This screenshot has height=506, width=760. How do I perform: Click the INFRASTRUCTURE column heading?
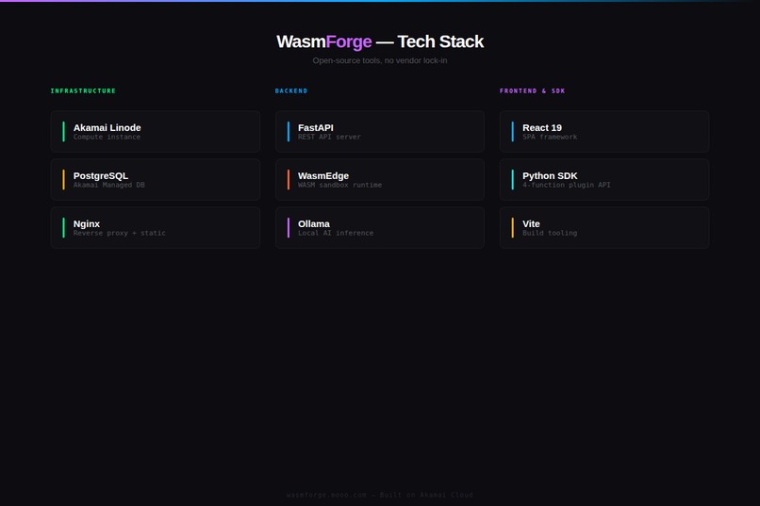click(x=83, y=90)
